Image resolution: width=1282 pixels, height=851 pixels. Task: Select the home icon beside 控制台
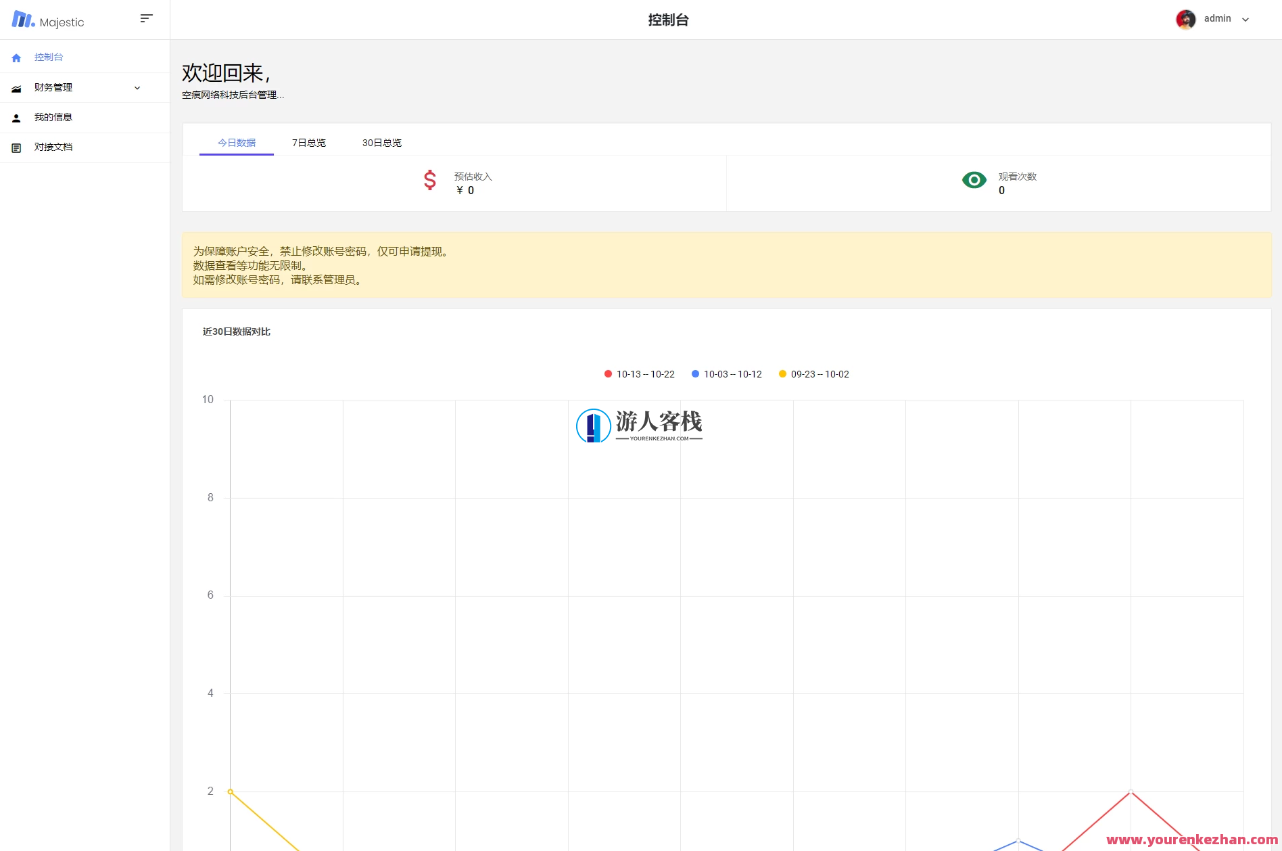coord(16,57)
